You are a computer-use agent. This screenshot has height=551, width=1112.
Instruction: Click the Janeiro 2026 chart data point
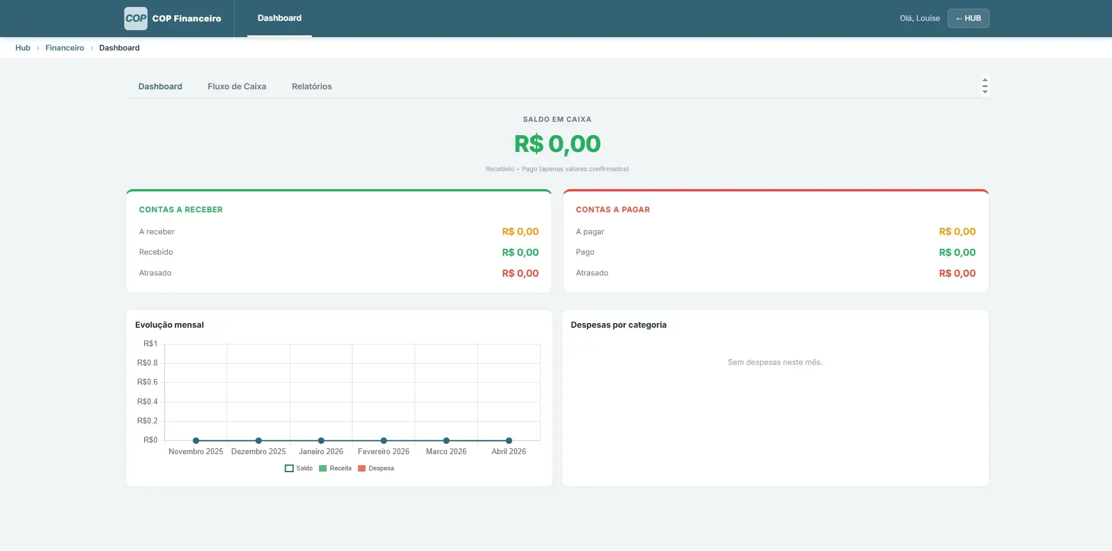[x=321, y=441]
